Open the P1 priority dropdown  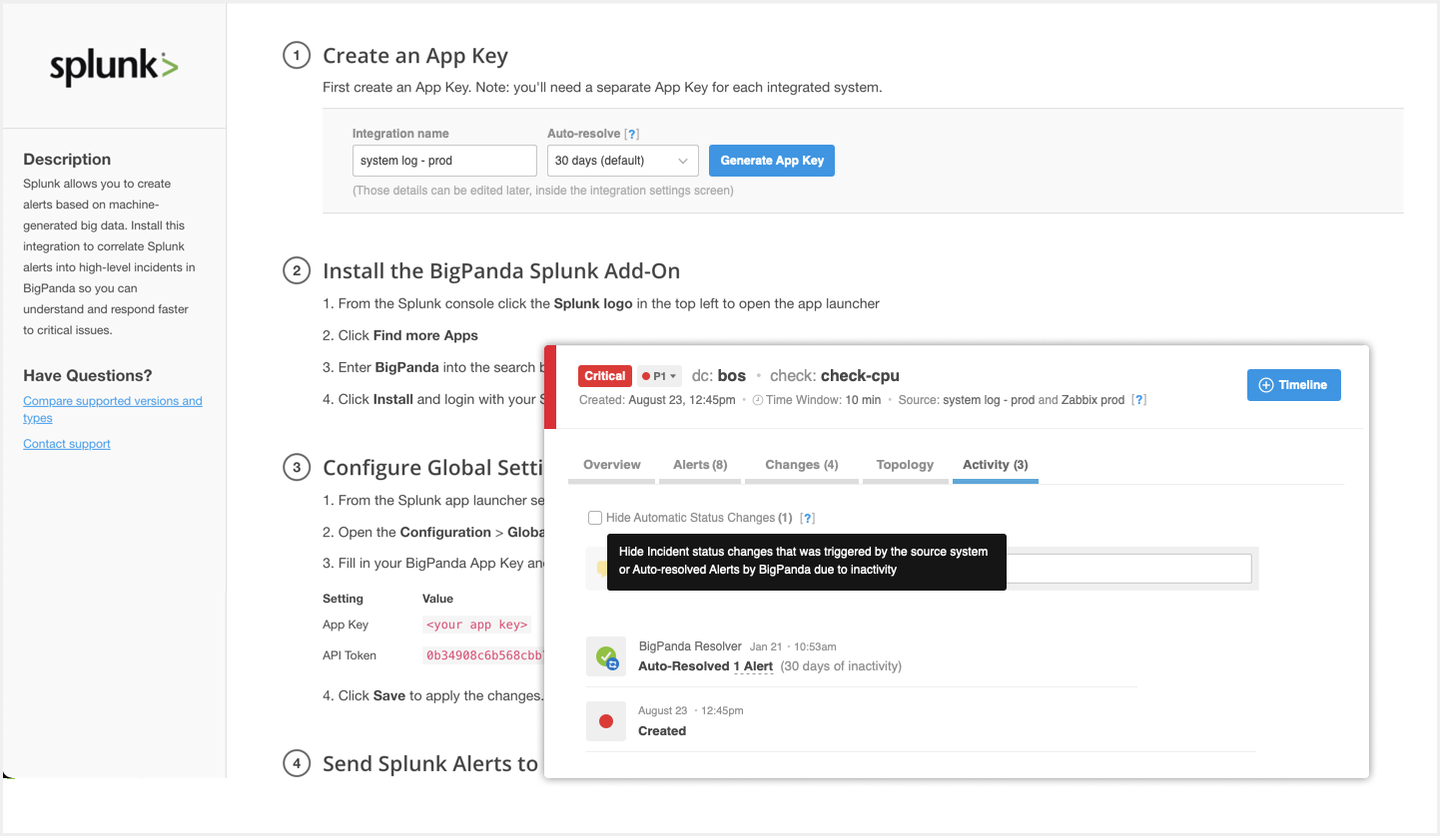659,376
